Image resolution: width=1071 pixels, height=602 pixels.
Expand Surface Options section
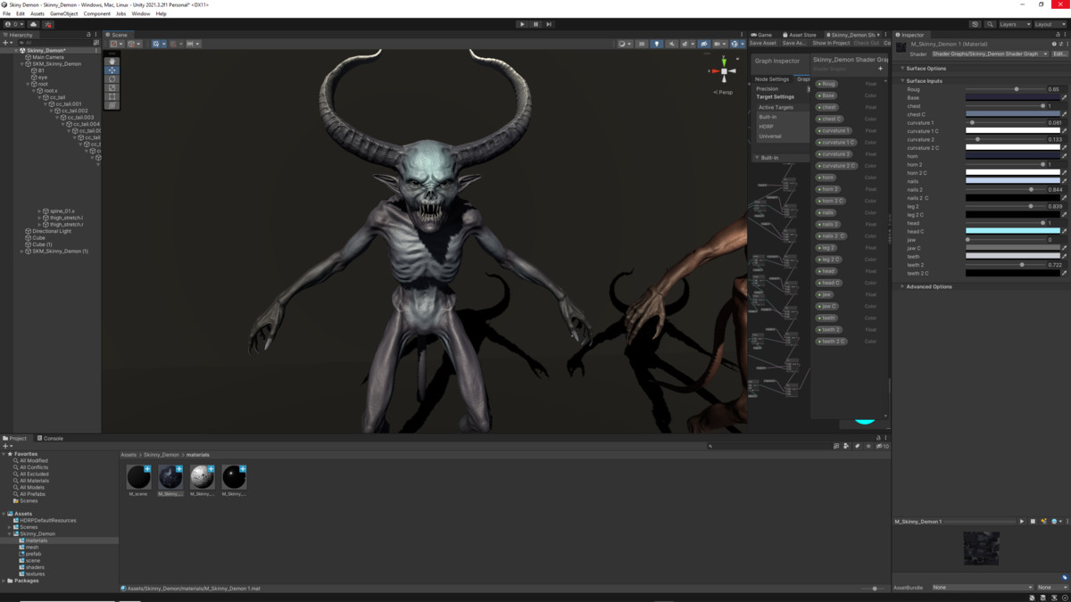click(926, 69)
